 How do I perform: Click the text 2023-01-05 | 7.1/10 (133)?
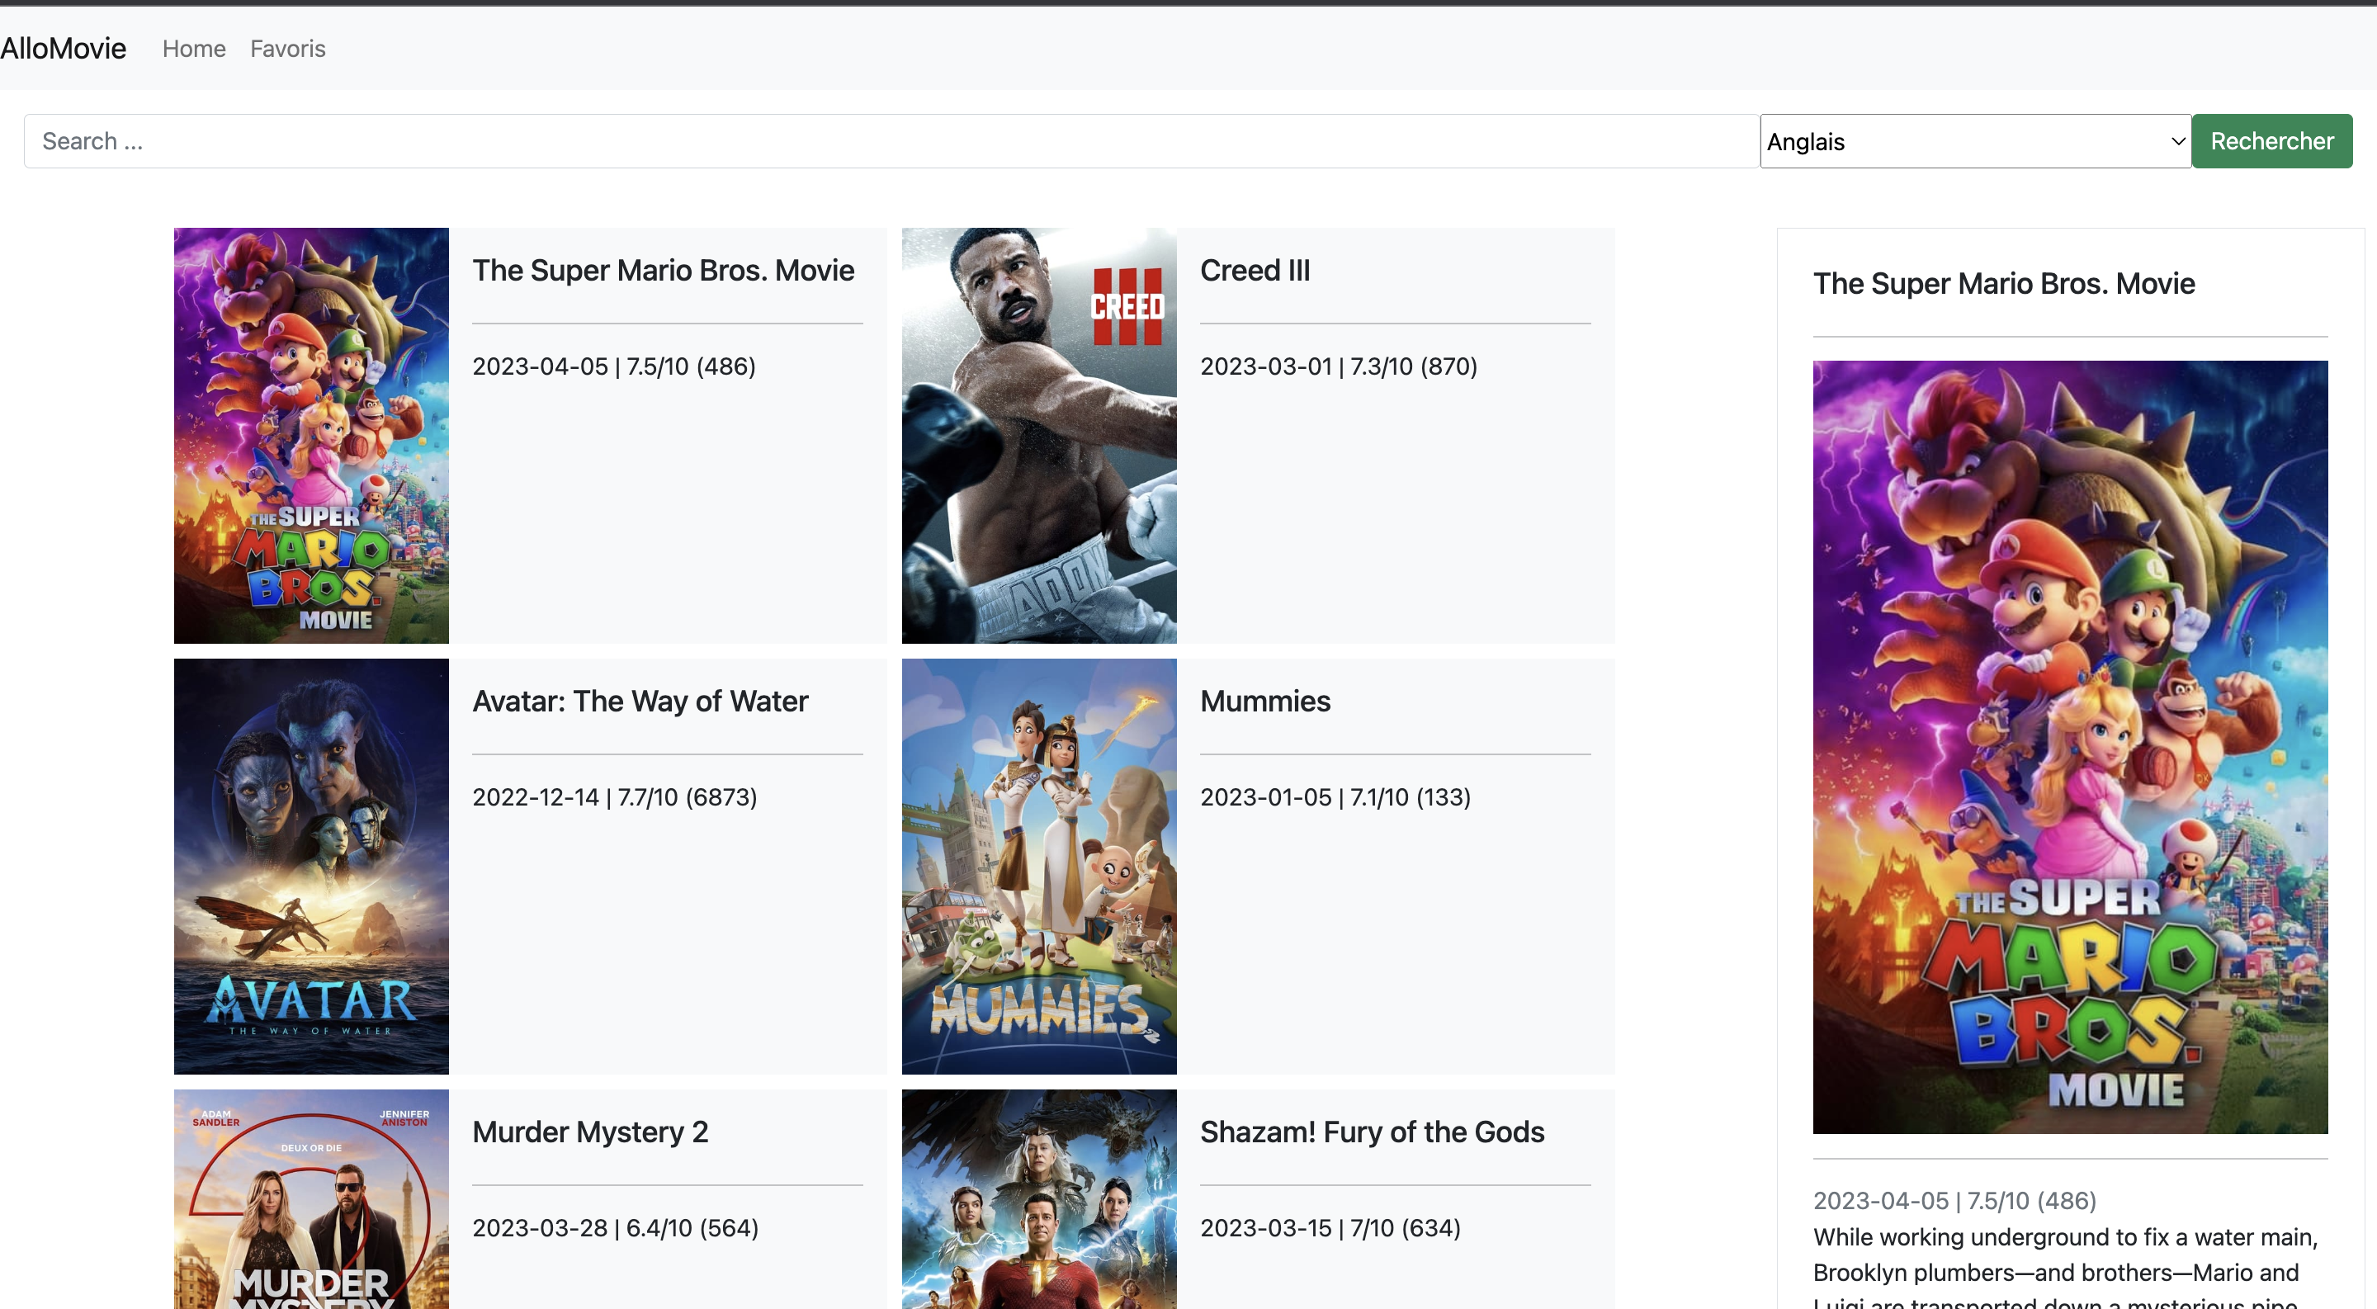1335,797
